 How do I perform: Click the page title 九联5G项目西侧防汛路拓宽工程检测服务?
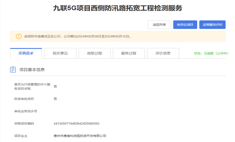[118, 8]
